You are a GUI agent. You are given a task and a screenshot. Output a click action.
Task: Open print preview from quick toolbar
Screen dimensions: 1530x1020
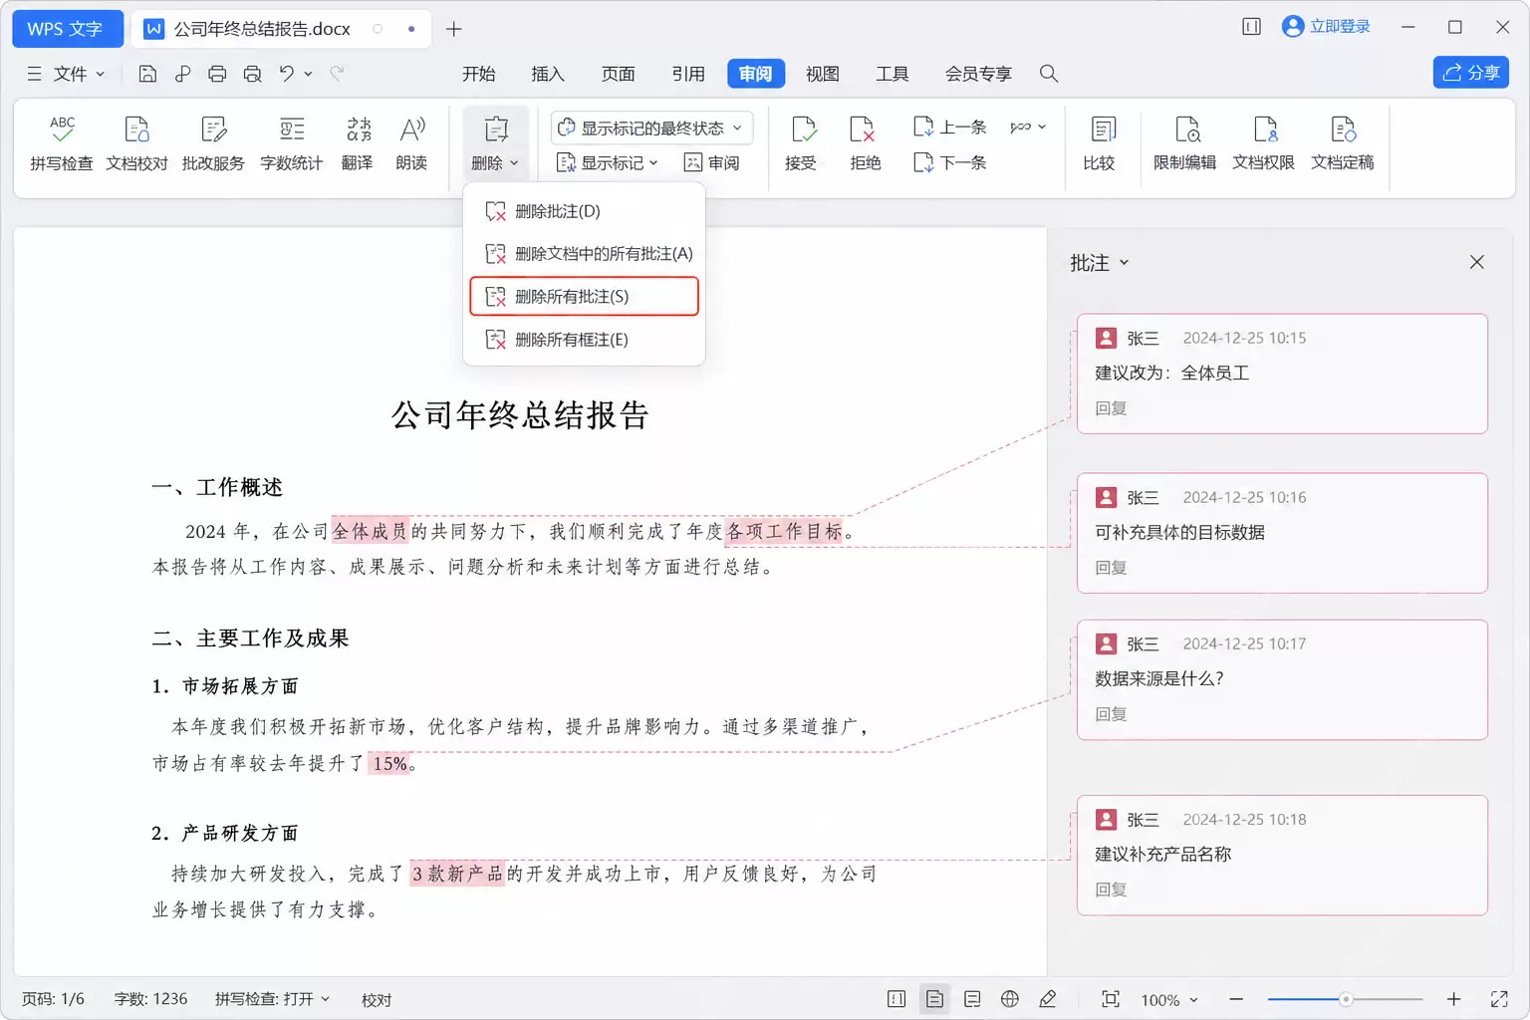[x=252, y=74]
